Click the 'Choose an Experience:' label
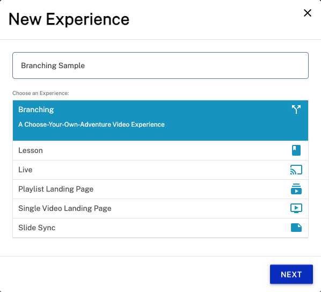This screenshot has height=292, width=321. coord(41,93)
